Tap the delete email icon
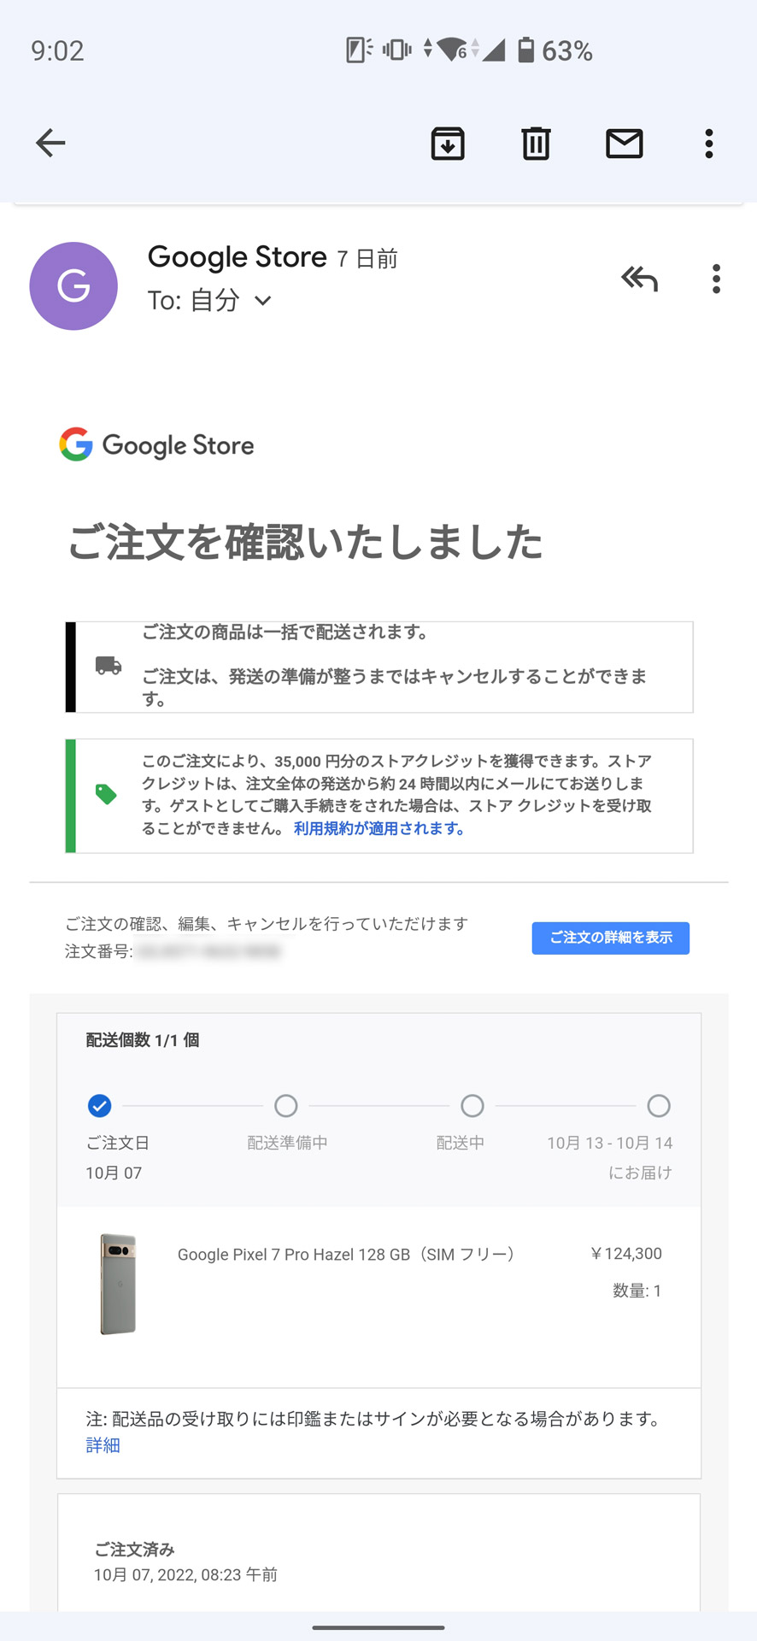The image size is (757, 1641). point(536,144)
